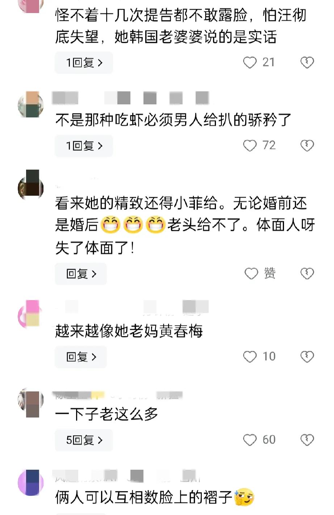Like the comment with 21 likes
This screenshot has height=515, width=334.
tap(250, 63)
